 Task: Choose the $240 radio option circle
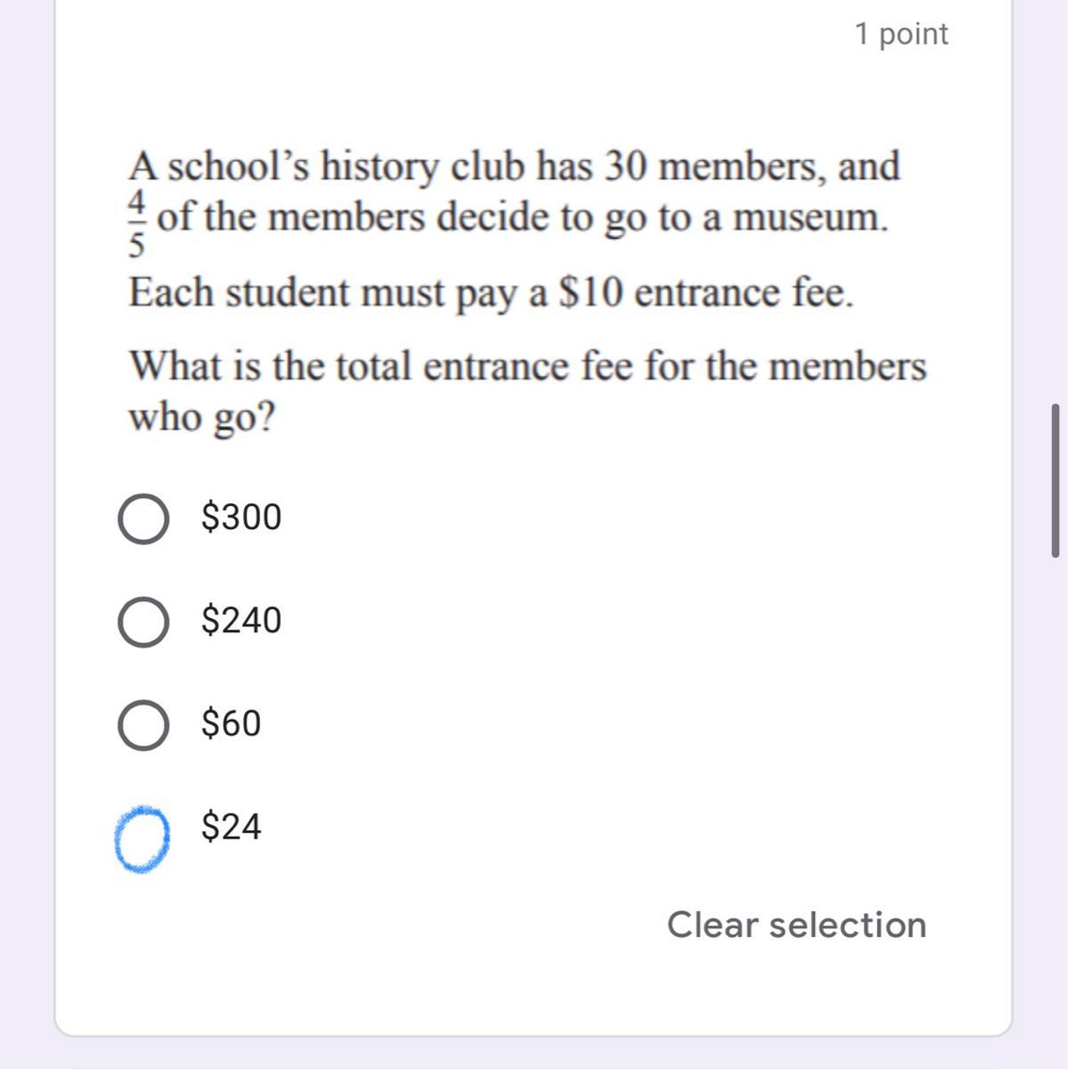[x=143, y=622]
